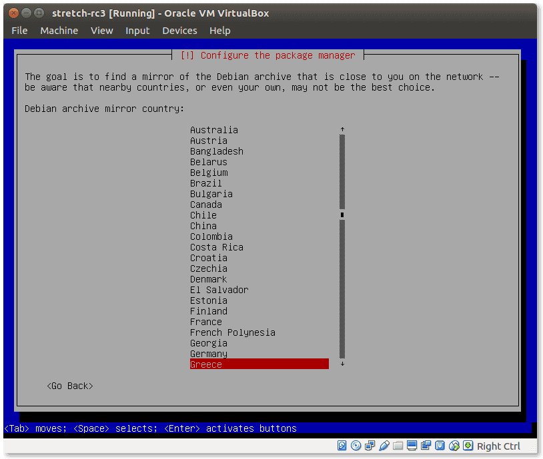The height and width of the screenshot is (459, 543).
Task: Click the green arrow keyboard capture icon
Action: 468,446
